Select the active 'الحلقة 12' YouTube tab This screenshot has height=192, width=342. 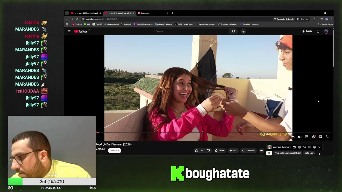coord(120,13)
